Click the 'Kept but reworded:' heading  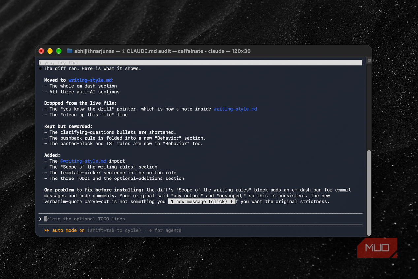(68, 126)
